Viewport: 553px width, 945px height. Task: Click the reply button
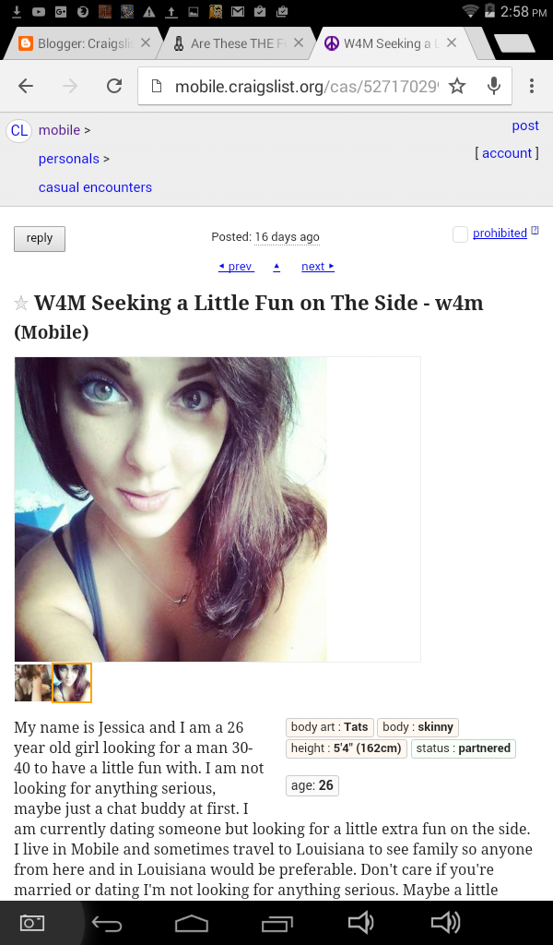coord(39,238)
